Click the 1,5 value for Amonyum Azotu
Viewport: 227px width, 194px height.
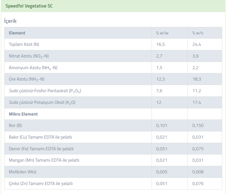[x=159, y=68]
